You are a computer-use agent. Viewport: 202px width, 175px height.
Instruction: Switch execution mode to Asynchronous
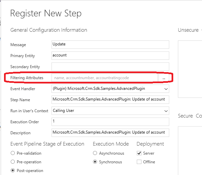(96, 153)
